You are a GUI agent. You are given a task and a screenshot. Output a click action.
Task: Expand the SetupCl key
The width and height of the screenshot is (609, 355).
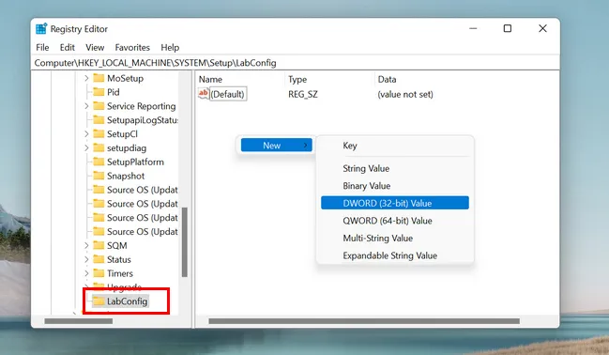(86, 134)
